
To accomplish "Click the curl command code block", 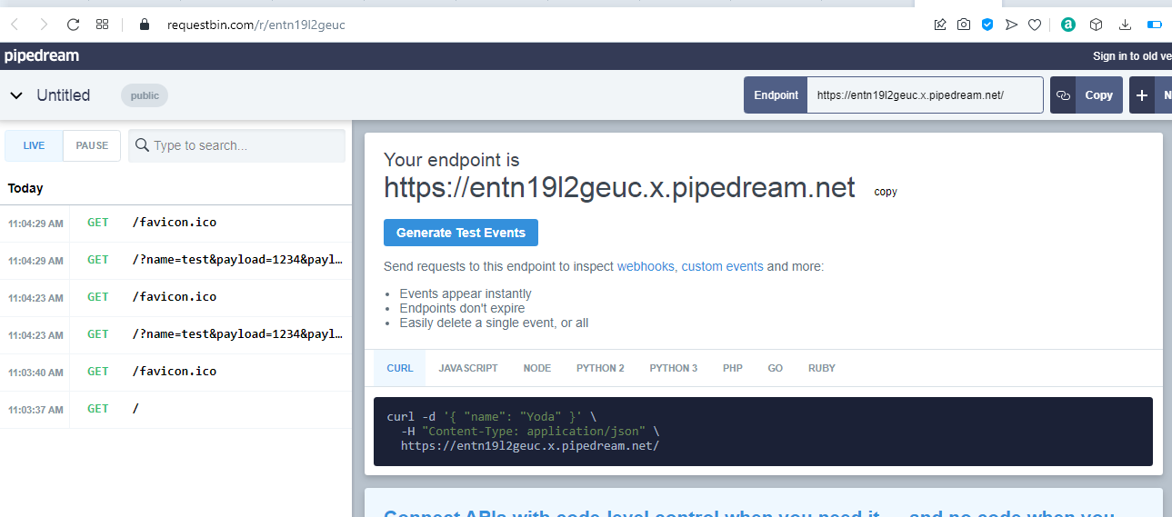I will coord(763,432).
